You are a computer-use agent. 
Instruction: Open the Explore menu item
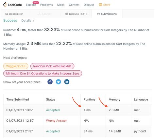pyautogui.click(x=31, y=5)
